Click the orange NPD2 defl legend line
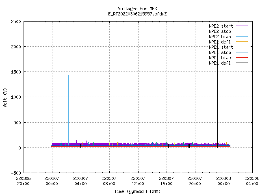 [x=242, y=41]
